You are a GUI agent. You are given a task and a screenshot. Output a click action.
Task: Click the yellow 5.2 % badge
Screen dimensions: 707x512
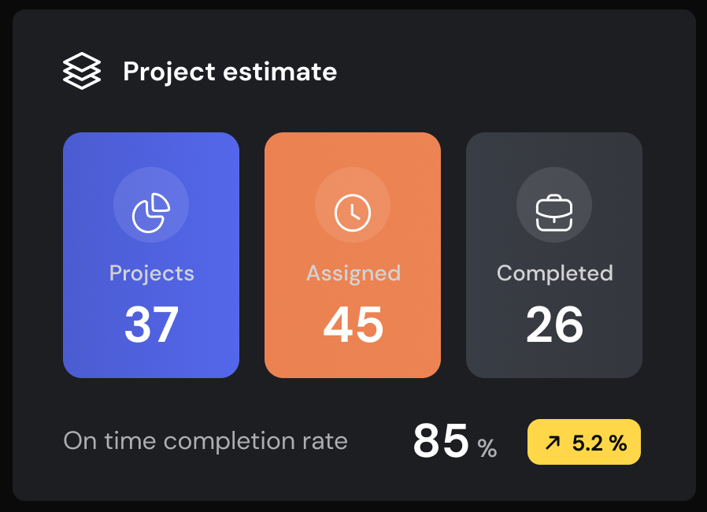584,443
